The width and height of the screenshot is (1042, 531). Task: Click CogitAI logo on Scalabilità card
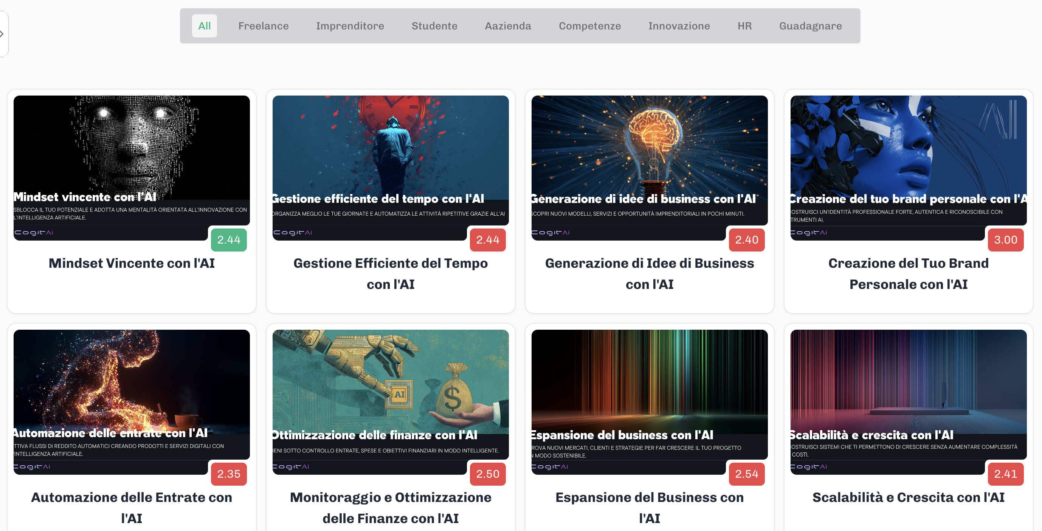[x=809, y=466]
